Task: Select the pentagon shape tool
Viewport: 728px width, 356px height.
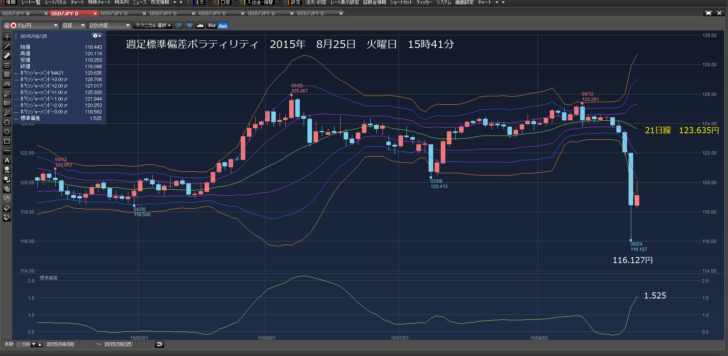Action: click(7, 122)
